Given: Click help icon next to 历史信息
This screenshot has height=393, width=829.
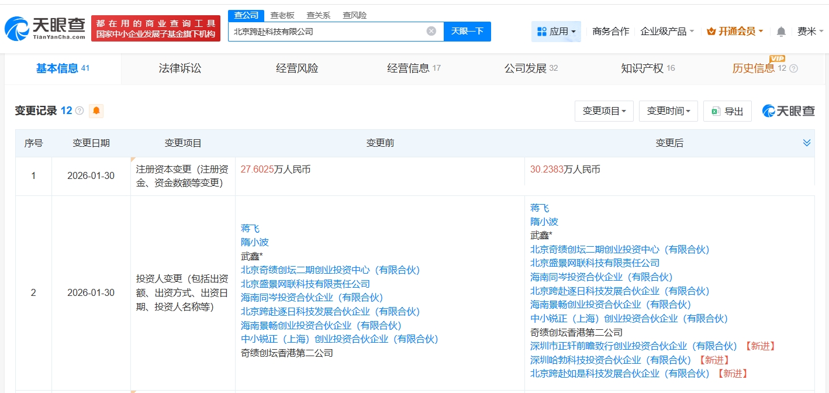Looking at the screenshot, I should click(x=793, y=69).
